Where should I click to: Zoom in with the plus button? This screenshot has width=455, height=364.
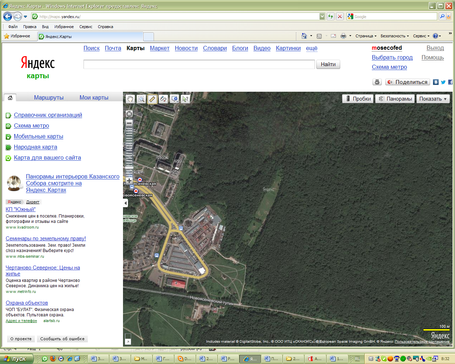point(129,181)
